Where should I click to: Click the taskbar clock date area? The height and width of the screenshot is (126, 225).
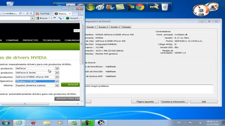coord(213,123)
